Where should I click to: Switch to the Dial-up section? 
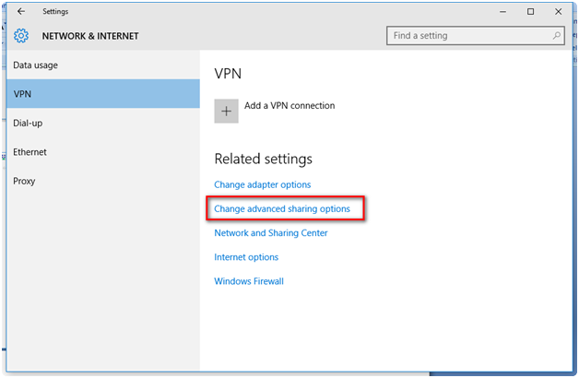[29, 123]
